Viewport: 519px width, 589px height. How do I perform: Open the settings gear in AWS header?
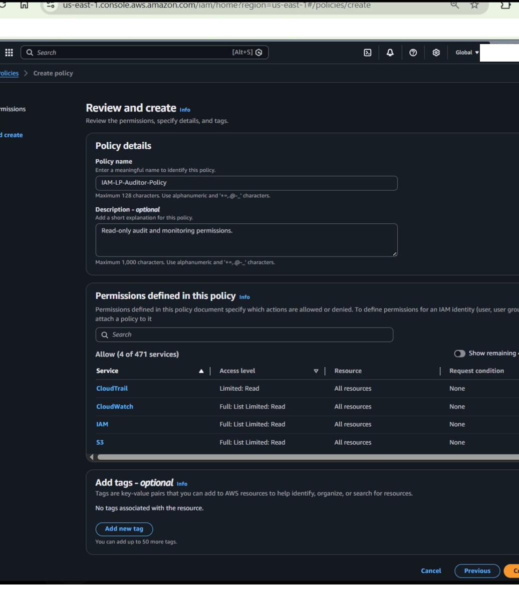pyautogui.click(x=436, y=53)
